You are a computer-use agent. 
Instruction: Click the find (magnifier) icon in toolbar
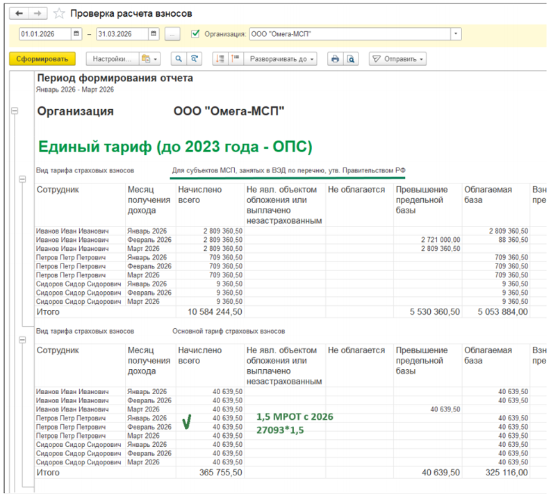179,59
